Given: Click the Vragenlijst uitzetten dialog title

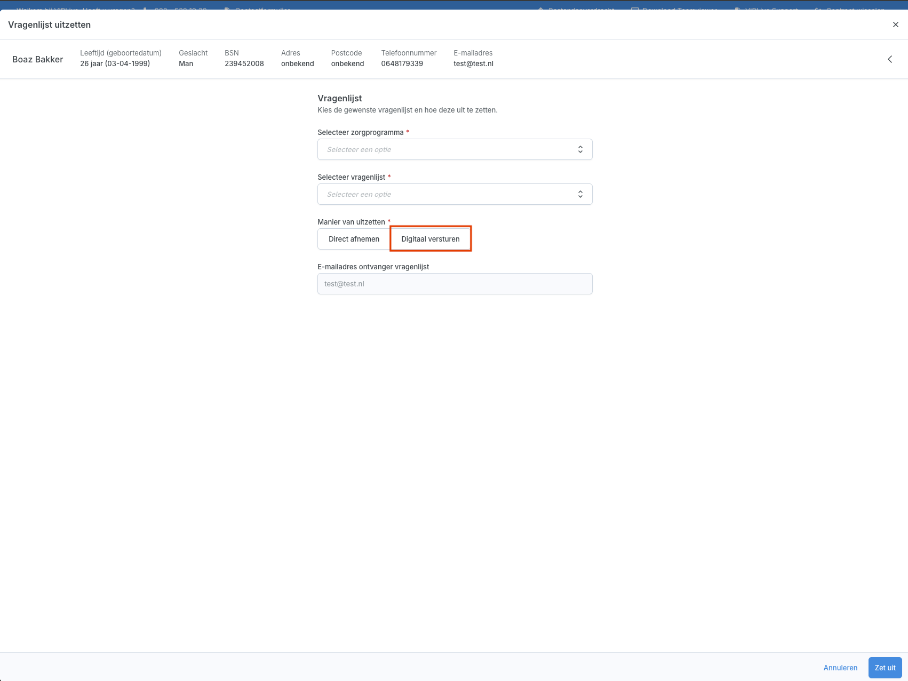Looking at the screenshot, I should [50, 25].
